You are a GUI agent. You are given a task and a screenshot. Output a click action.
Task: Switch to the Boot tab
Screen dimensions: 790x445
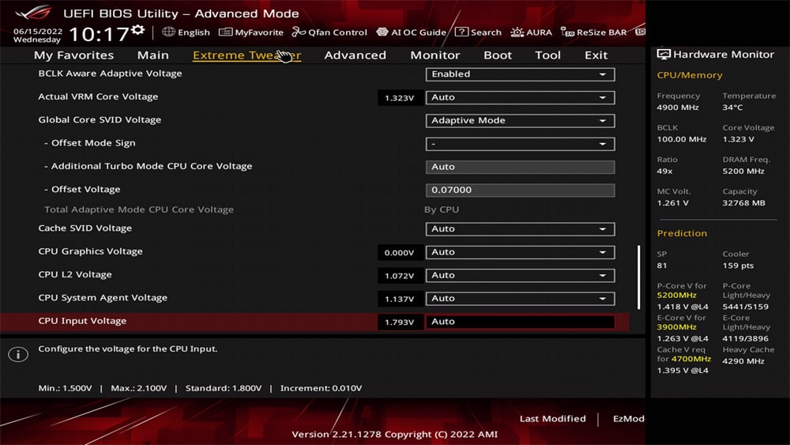pyautogui.click(x=497, y=55)
